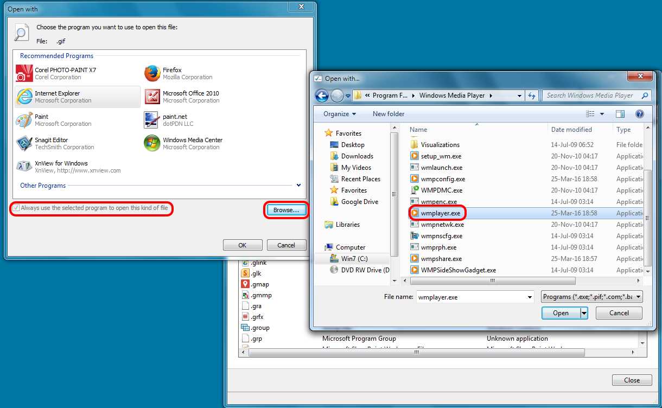Select Corel PHOTO-PAINT X7 program icon

point(24,73)
